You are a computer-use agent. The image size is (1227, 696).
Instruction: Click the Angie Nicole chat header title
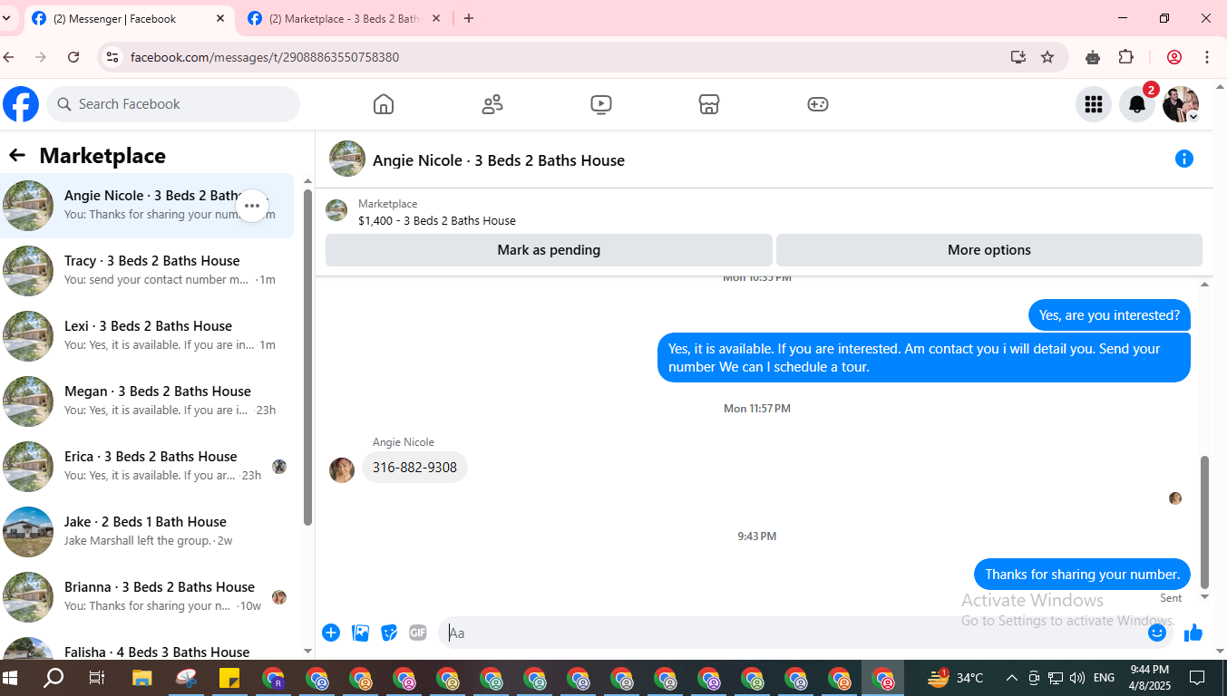(x=499, y=160)
